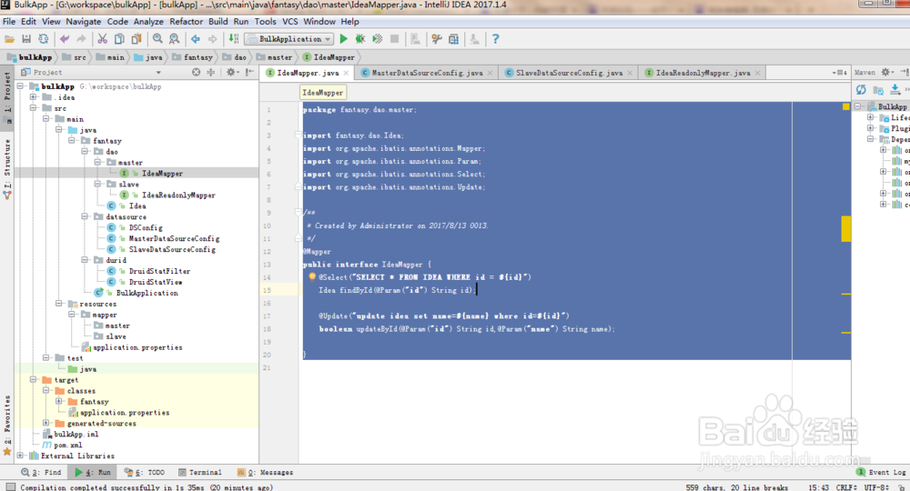
Task: Open the TODO tool window
Action: [144, 472]
